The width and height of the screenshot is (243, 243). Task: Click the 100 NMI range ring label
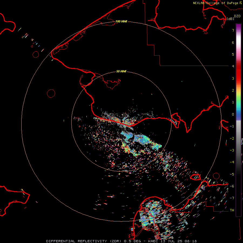[121, 21]
